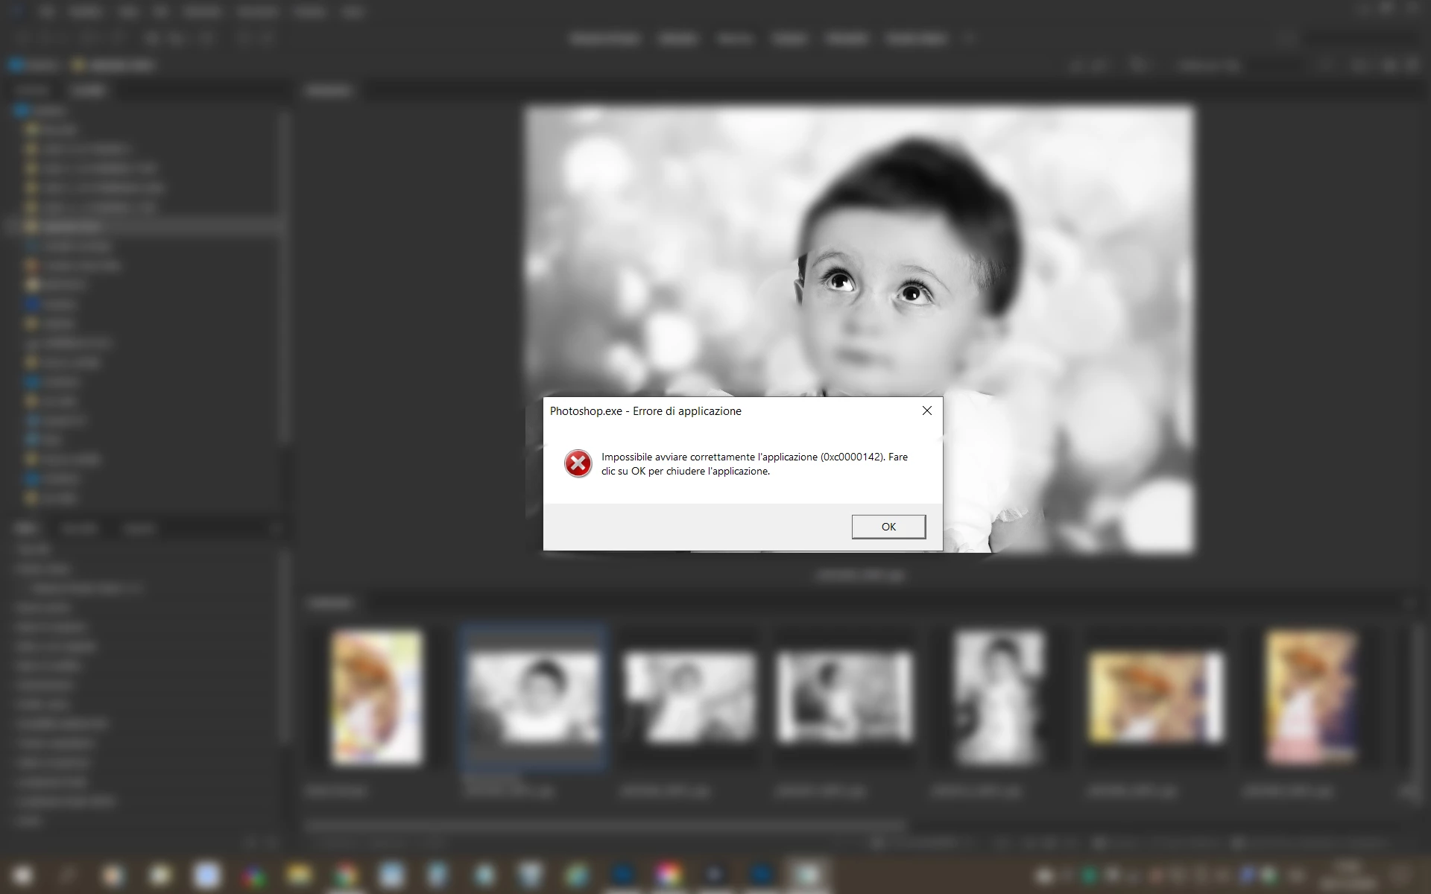Select third black-and-white landscape thumbnail
Screen dimensions: 1431x894
tap(689, 698)
